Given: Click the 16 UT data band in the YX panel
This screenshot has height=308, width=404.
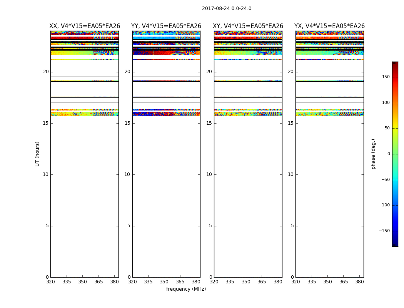Looking at the screenshot, I should [329, 113].
